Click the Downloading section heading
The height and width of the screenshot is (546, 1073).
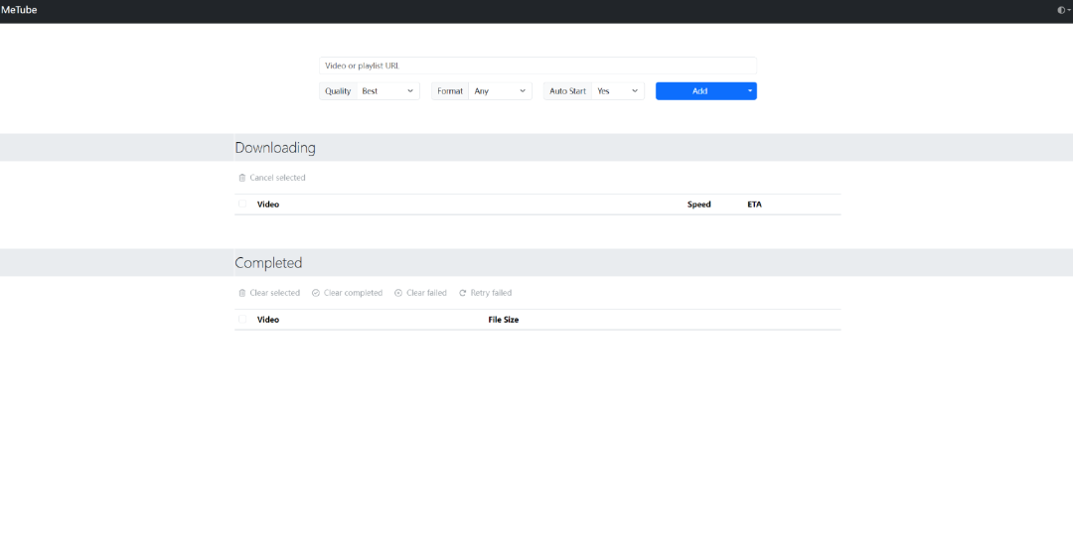[275, 148]
